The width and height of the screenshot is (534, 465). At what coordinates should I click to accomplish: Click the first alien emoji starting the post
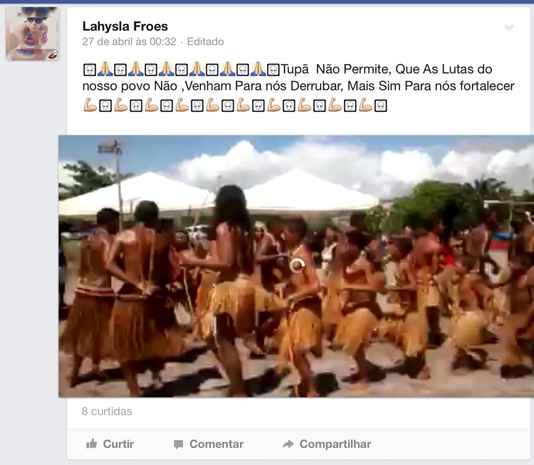[90, 70]
